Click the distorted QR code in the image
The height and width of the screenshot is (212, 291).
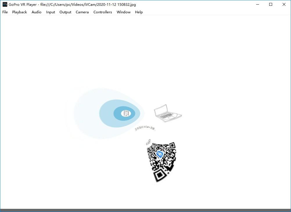click(161, 161)
